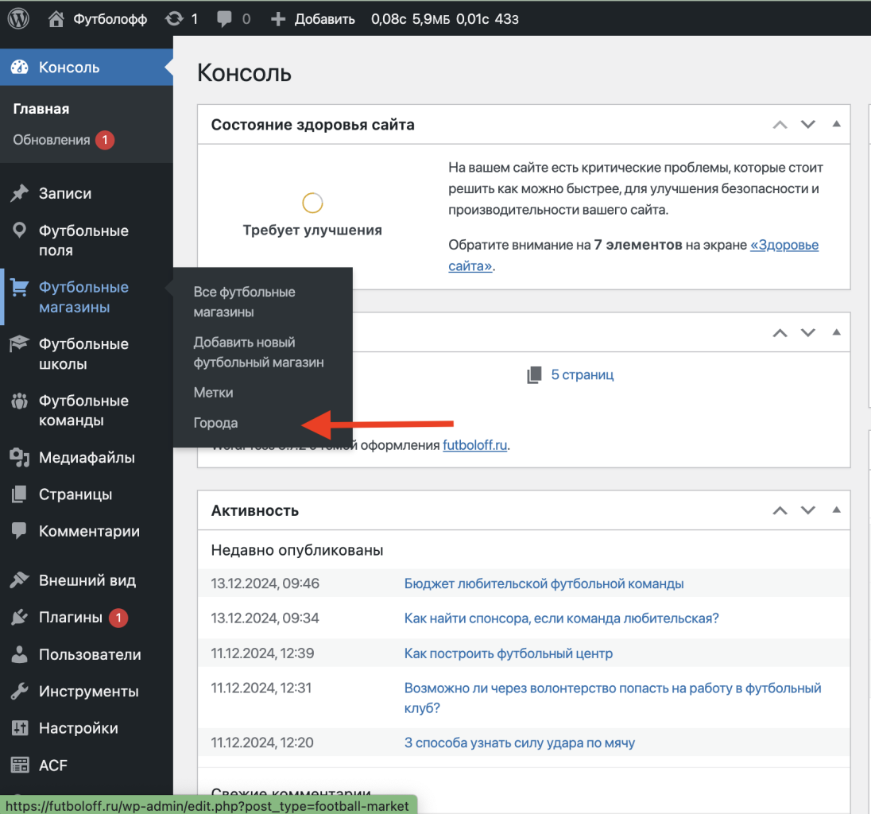
Task: Click the Консоль dashboard gauge icon
Action: tap(19, 68)
